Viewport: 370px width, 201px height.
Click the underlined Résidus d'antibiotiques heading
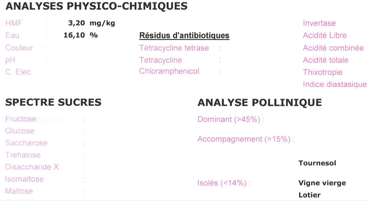[184, 36]
